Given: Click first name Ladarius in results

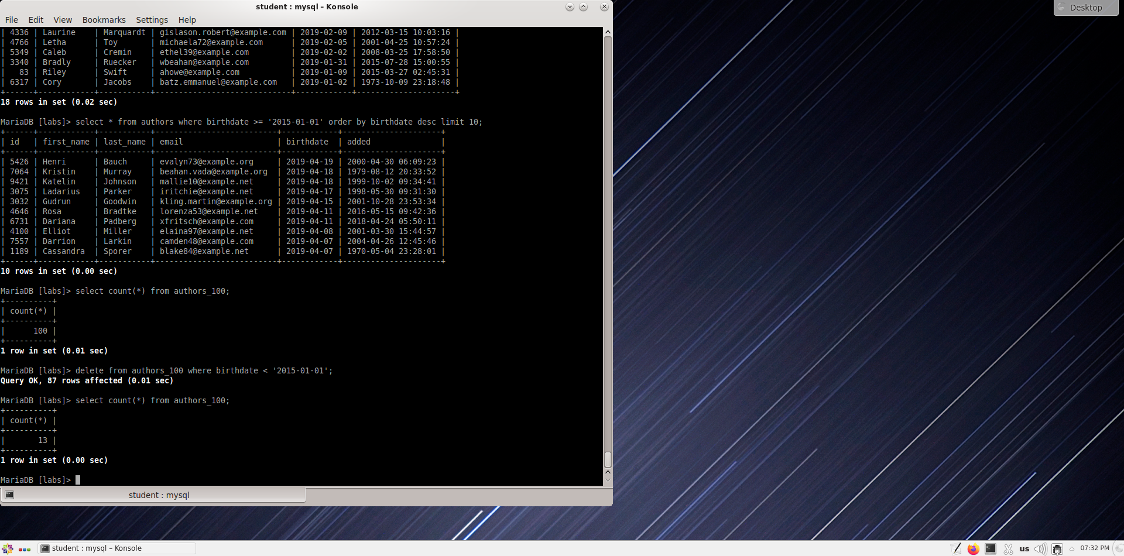Looking at the screenshot, I should [61, 191].
